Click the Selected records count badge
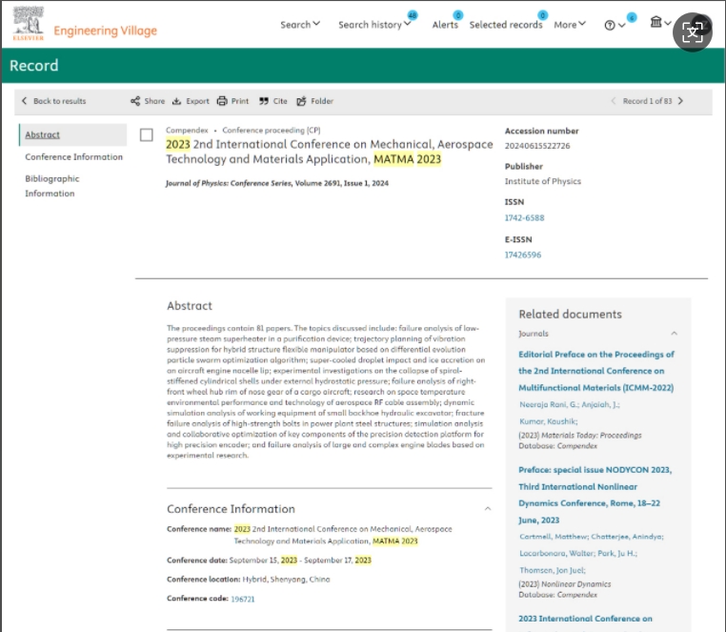The width and height of the screenshot is (726, 632). click(x=543, y=15)
